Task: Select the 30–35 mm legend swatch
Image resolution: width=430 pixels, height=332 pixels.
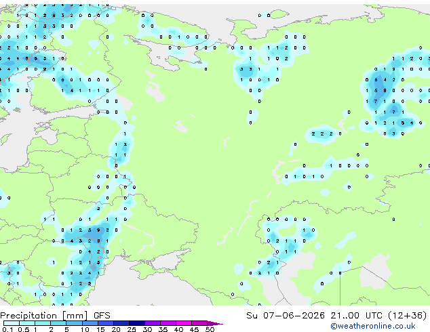Action: [x=152, y=323]
